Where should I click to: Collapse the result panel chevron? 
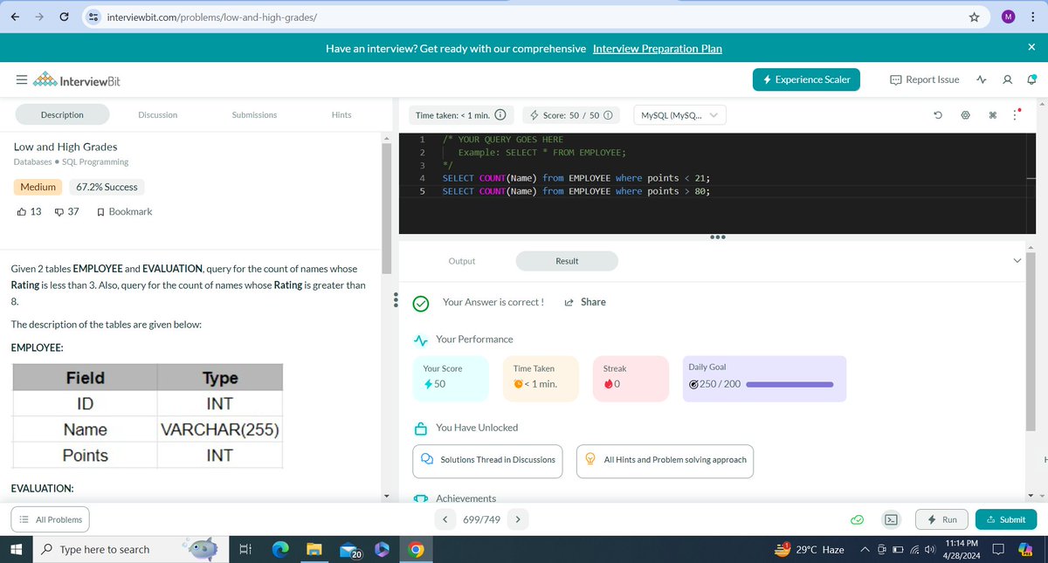[x=1017, y=260]
